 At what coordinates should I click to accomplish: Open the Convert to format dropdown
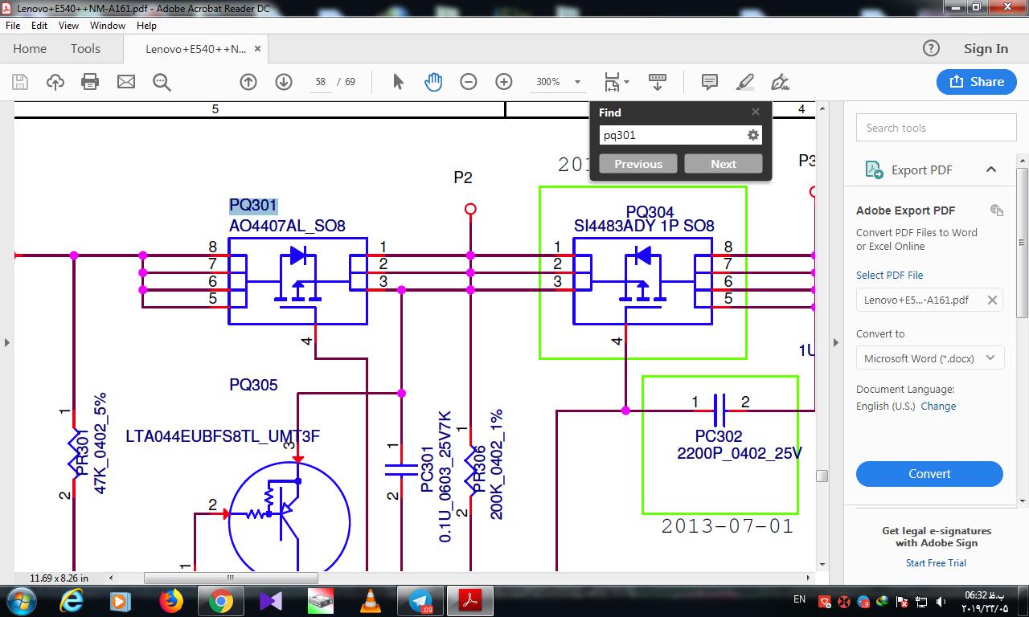pyautogui.click(x=930, y=358)
